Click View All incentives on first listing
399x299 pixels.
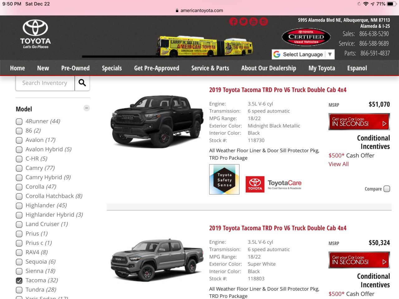coord(339,164)
